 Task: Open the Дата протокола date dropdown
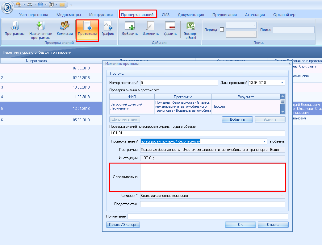coord(282,83)
